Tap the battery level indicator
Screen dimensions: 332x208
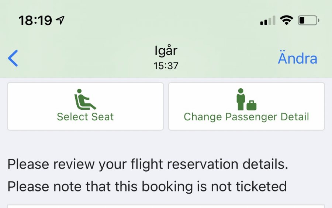pyautogui.click(x=308, y=20)
